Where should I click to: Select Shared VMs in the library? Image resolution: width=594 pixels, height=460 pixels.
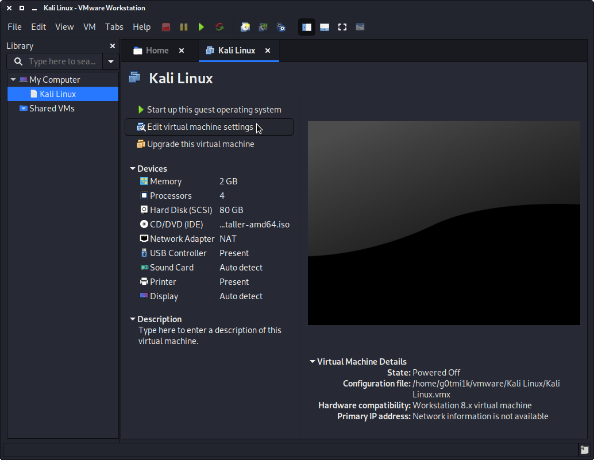tap(52, 109)
